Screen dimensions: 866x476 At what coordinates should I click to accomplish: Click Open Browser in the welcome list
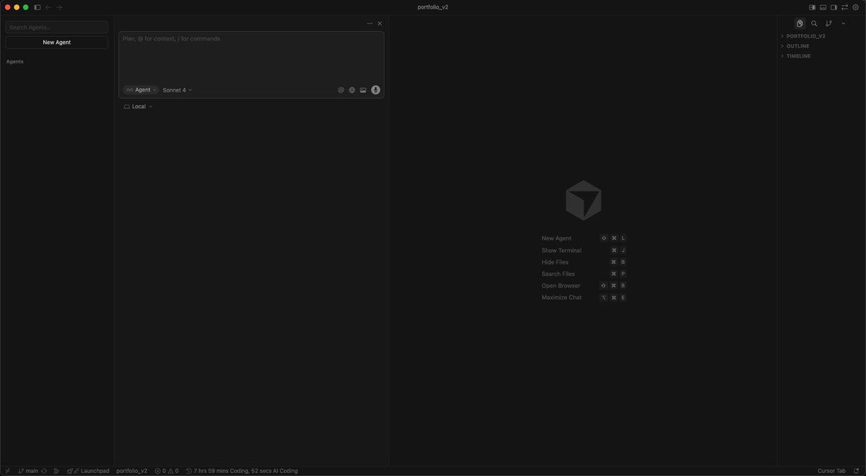click(x=561, y=286)
